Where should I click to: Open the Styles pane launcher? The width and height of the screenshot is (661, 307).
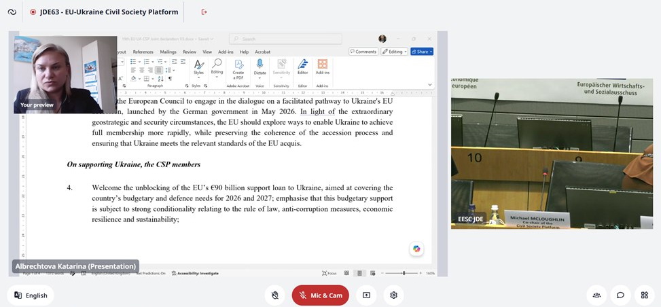206,86
